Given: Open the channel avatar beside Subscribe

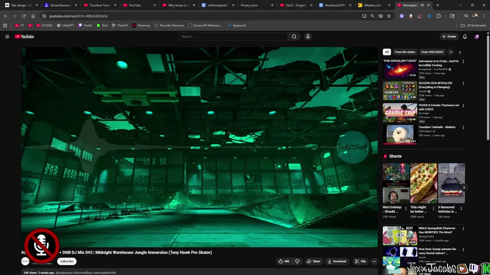Looking at the screenshot, I should tap(25, 261).
